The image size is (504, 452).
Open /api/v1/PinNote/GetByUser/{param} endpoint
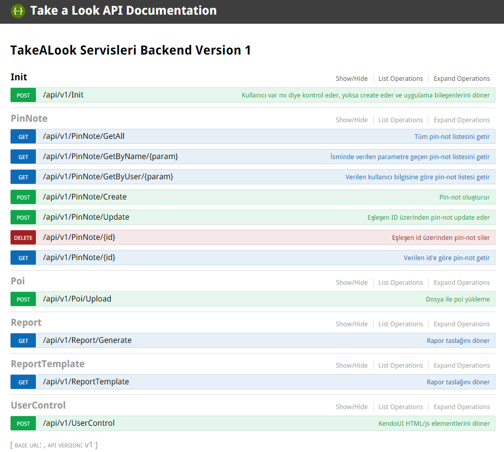pyautogui.click(x=108, y=177)
